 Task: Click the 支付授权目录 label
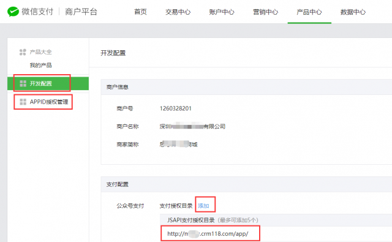point(176,206)
